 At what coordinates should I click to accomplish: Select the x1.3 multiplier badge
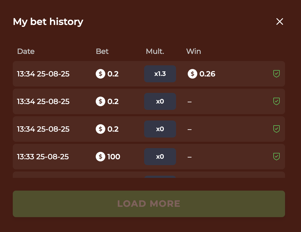click(160, 74)
